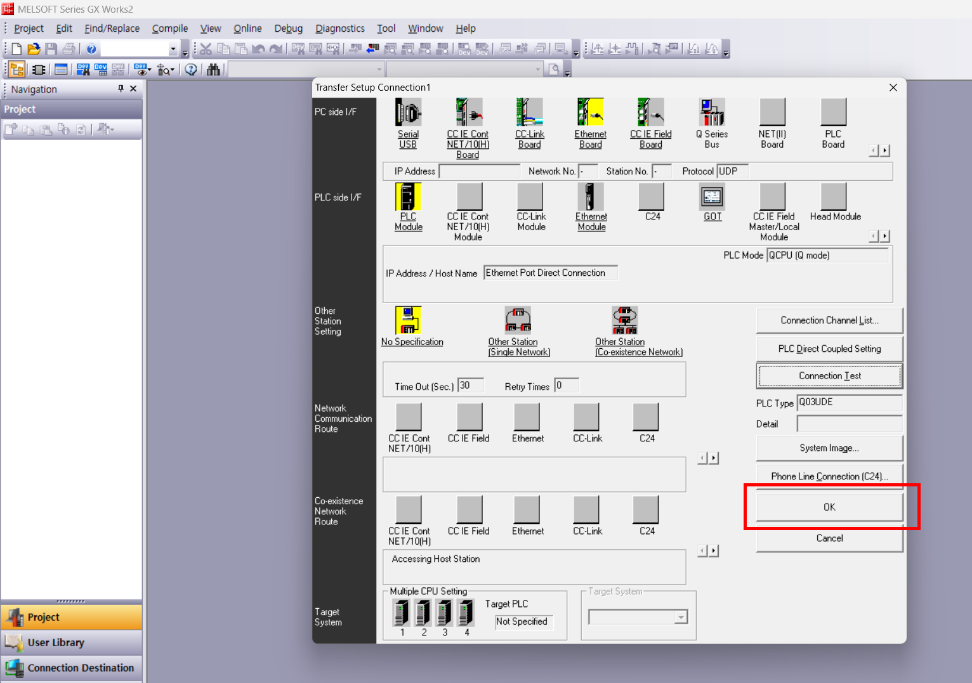The height and width of the screenshot is (683, 972).
Task: Click the IP Address / Host Name field
Action: click(551, 273)
